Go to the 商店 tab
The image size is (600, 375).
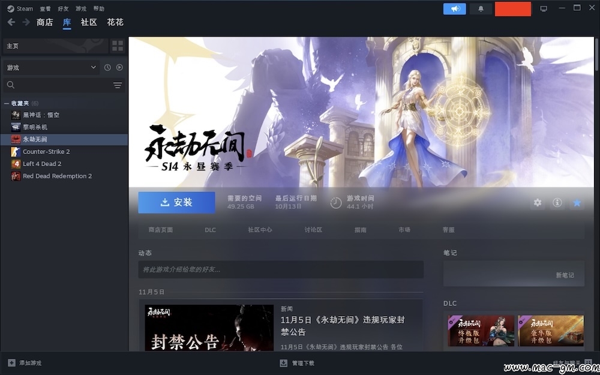(45, 22)
